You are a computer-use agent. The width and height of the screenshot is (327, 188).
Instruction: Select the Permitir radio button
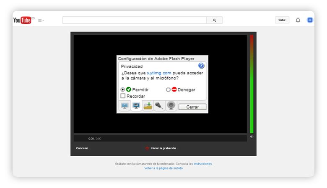pos(122,89)
